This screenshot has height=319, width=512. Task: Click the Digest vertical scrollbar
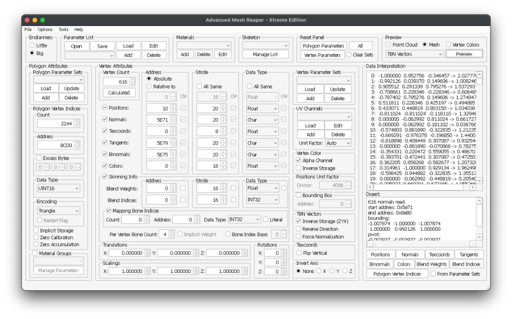coord(479,219)
